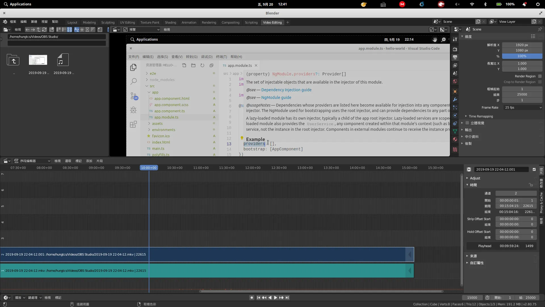Refresh the file browser list
The width and height of the screenshot is (545, 307).
(x=44, y=30)
